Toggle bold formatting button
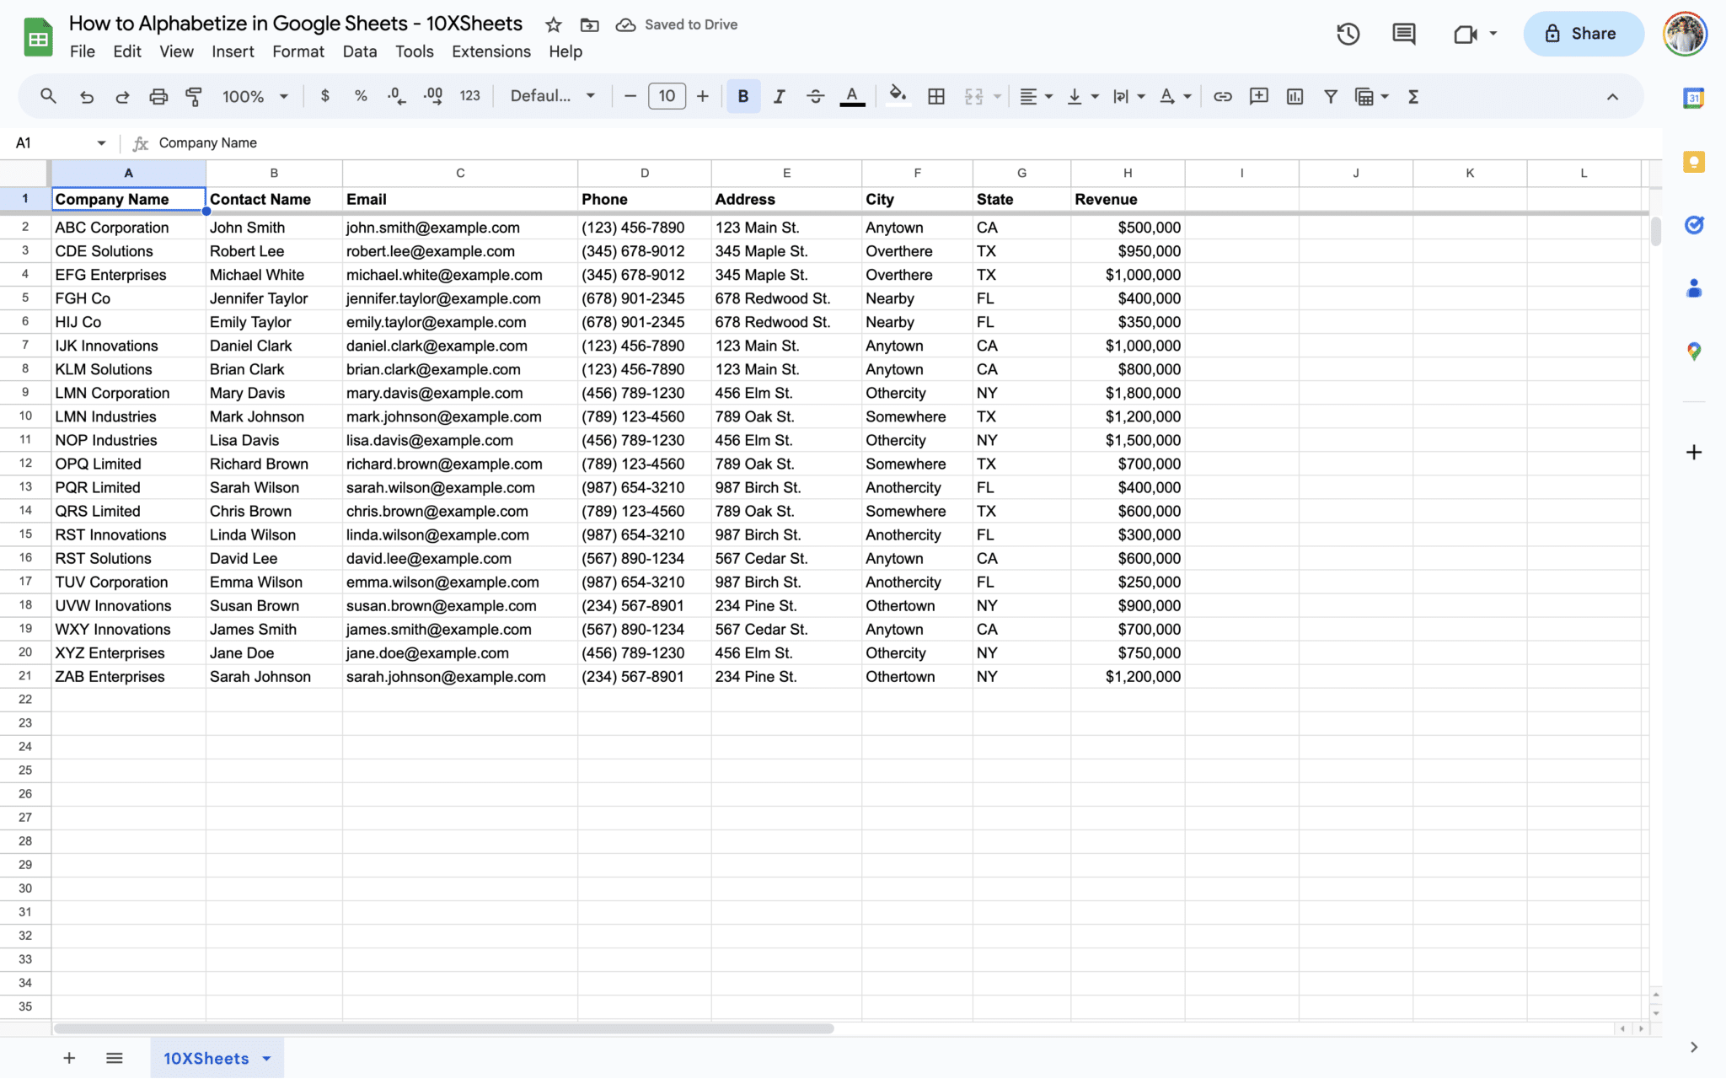Viewport: 1726px width, 1079px height. click(742, 97)
